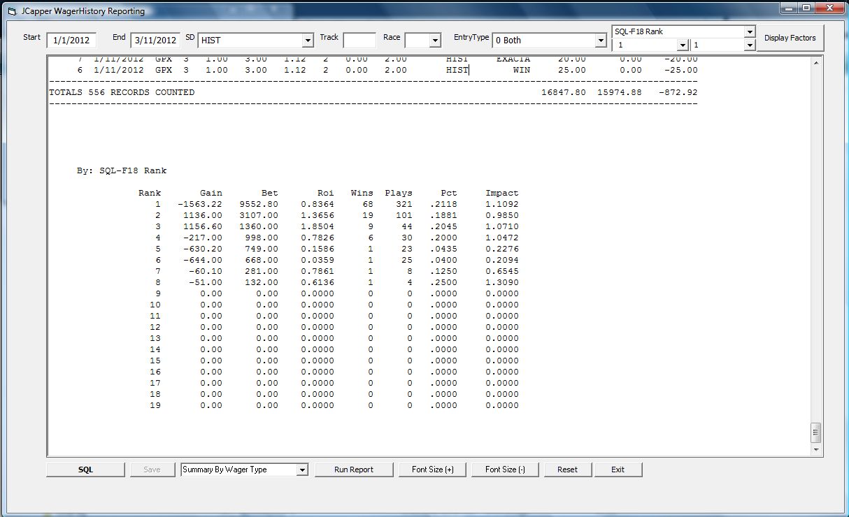Viewport: 849px width, 517px height.
Task: Expand the Race dropdown
Action: click(435, 41)
